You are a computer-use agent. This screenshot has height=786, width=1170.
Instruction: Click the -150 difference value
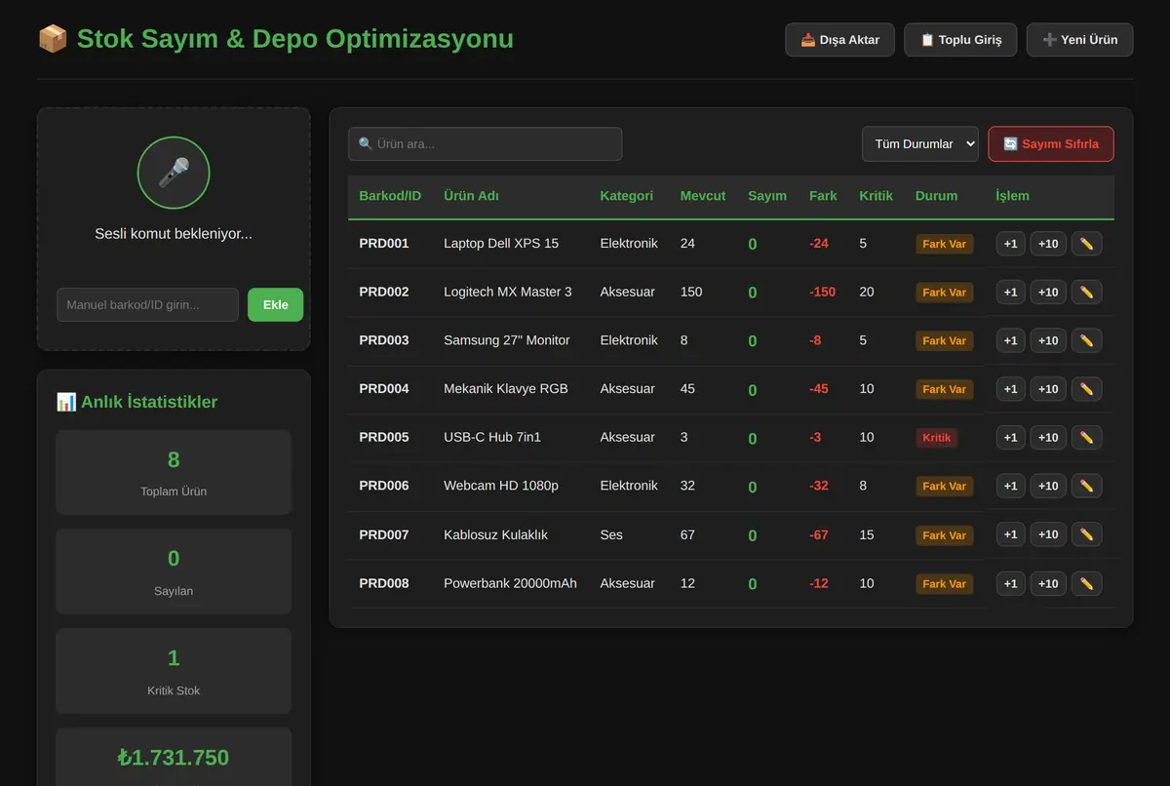click(822, 292)
